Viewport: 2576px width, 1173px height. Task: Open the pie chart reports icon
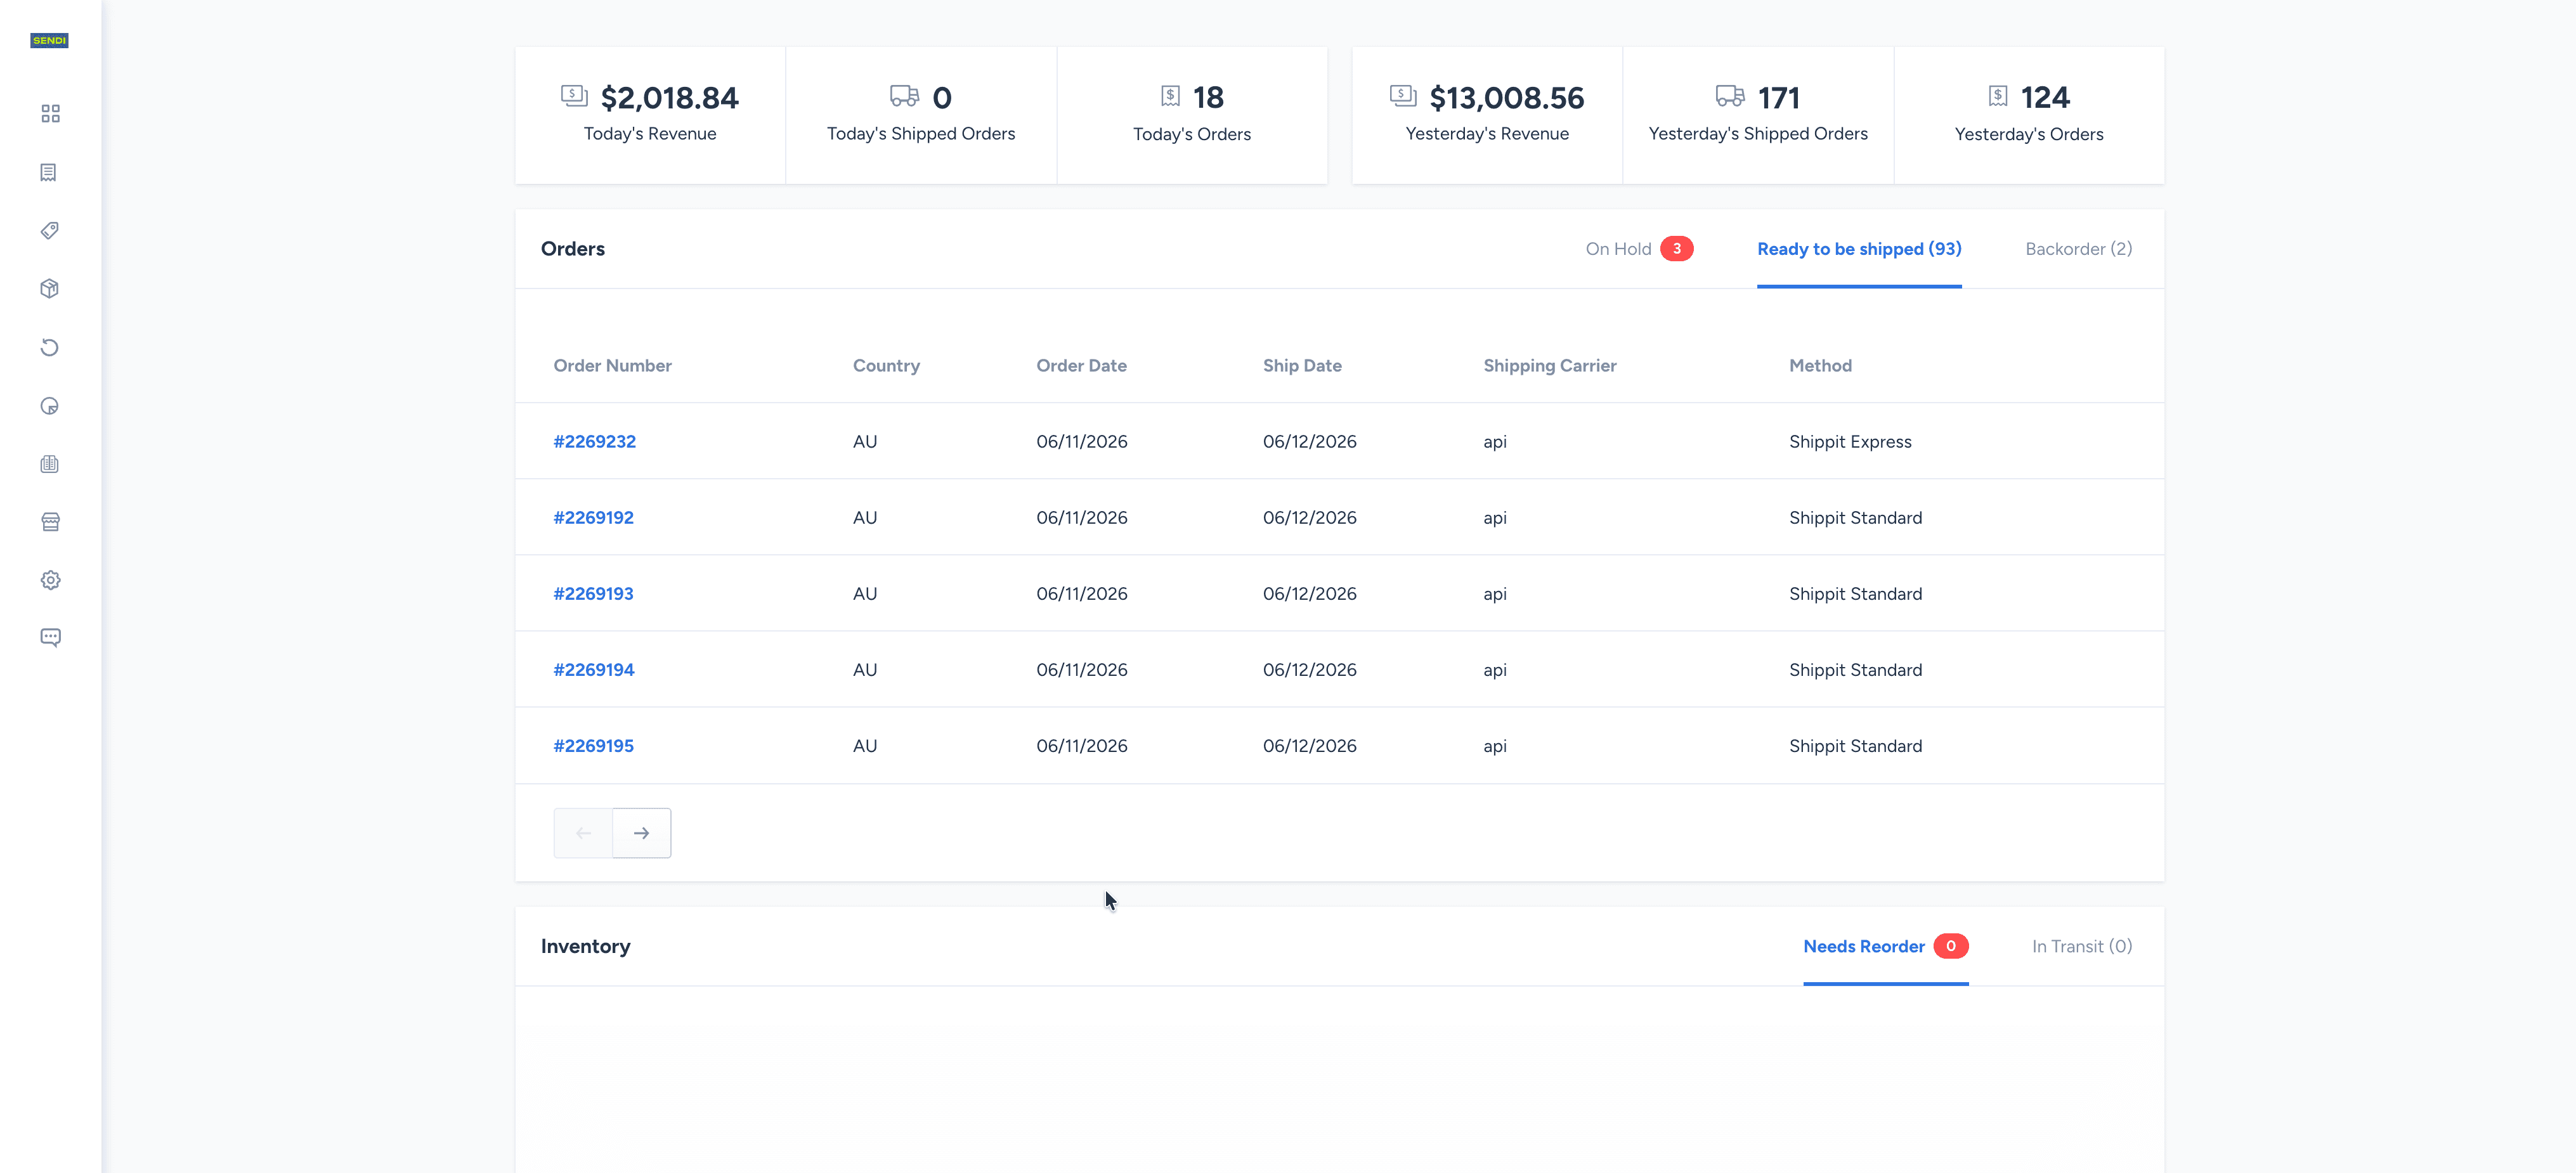click(50, 406)
